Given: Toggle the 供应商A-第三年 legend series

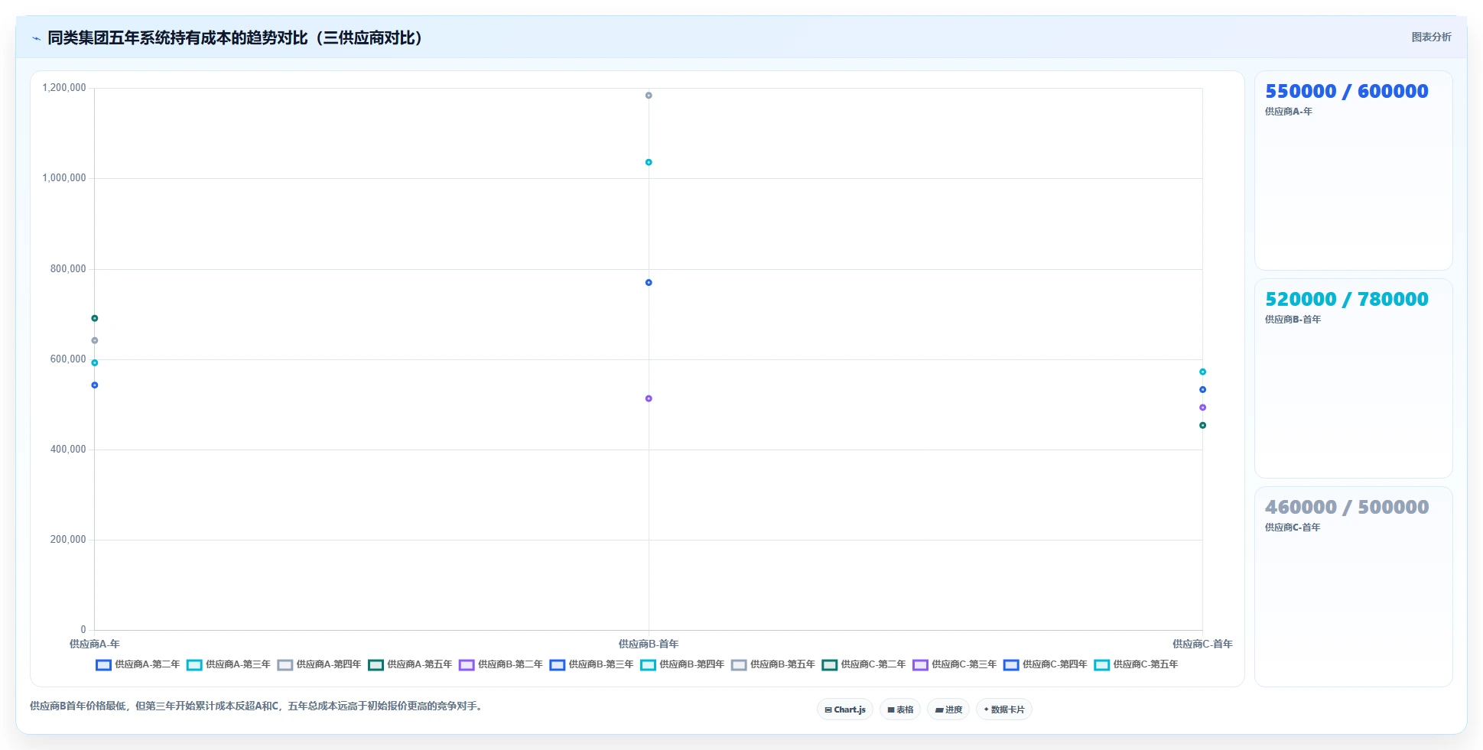Looking at the screenshot, I should [x=229, y=664].
